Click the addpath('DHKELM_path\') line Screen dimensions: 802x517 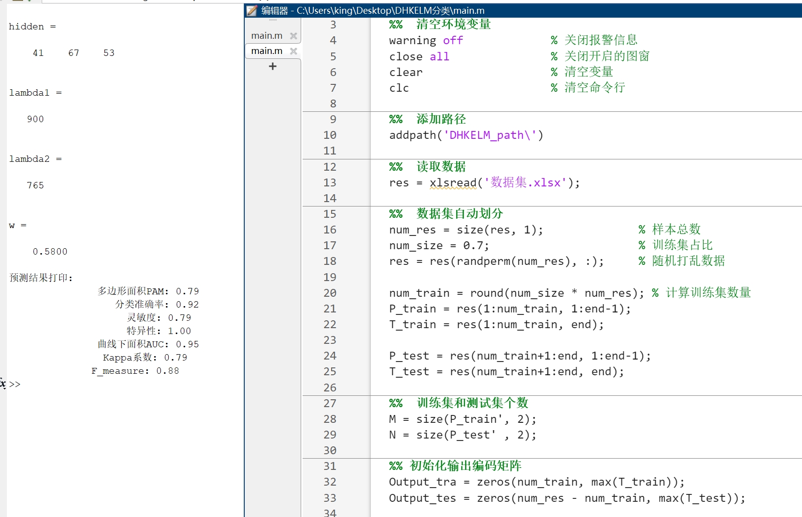pyautogui.click(x=466, y=135)
